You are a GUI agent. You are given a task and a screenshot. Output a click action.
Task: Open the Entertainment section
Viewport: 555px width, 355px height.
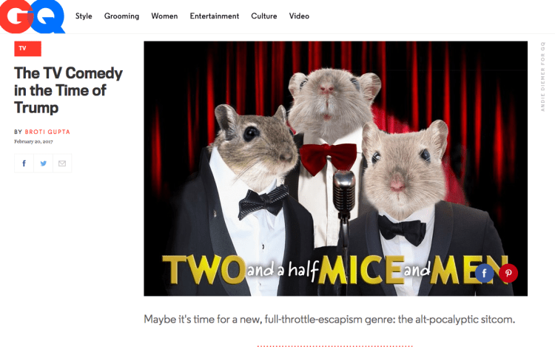(x=214, y=16)
